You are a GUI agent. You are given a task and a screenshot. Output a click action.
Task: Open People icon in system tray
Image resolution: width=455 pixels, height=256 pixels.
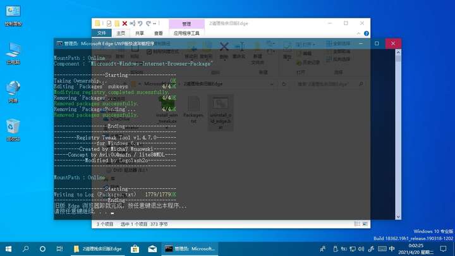322,249
